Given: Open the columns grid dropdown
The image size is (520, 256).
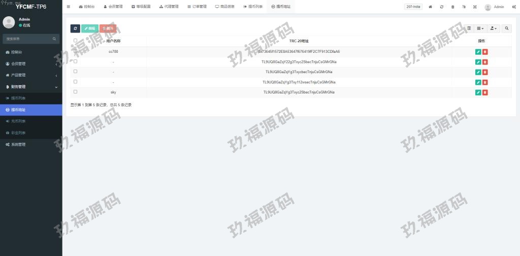Looking at the screenshot, I should click(480, 29).
